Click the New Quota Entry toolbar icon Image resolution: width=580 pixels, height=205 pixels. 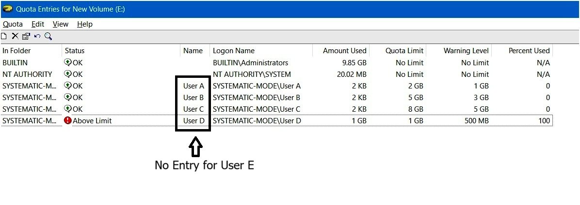[x=4, y=36]
